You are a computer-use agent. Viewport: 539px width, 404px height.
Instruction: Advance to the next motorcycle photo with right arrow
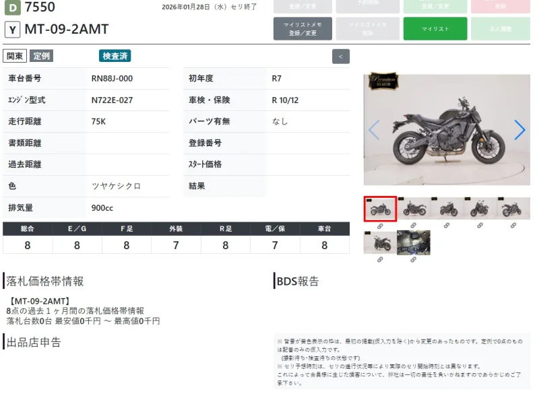click(519, 130)
